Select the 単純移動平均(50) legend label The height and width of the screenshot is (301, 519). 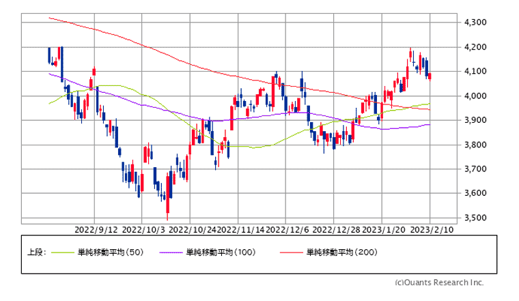[108, 253]
